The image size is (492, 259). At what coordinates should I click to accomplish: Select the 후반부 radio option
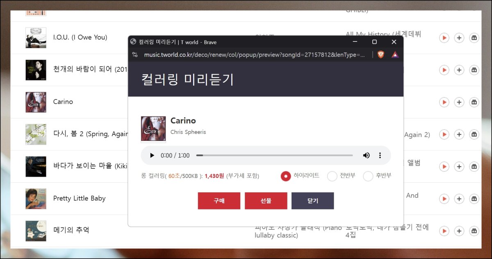[x=368, y=176]
